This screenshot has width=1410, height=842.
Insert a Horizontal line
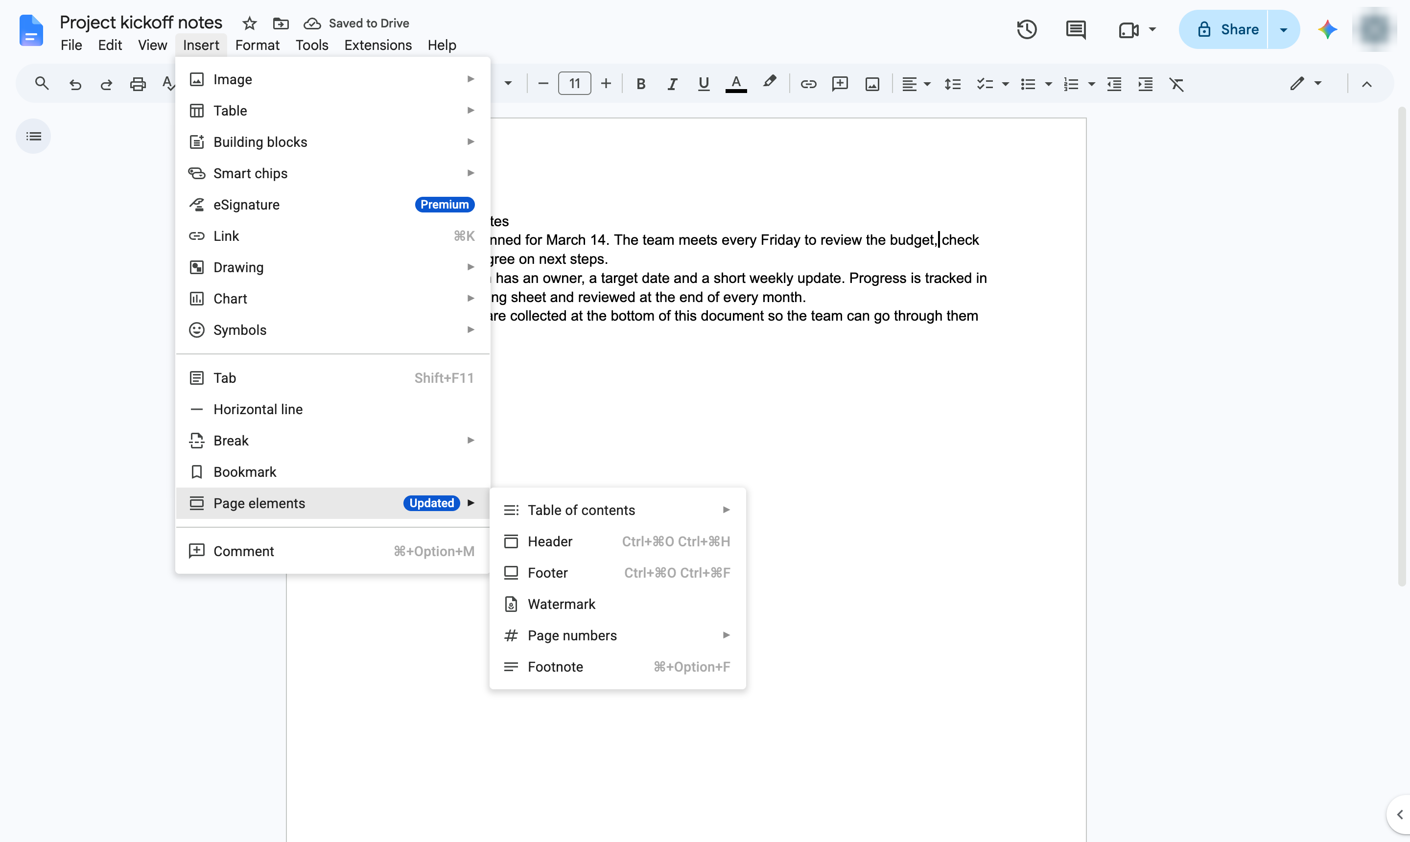(x=332, y=409)
